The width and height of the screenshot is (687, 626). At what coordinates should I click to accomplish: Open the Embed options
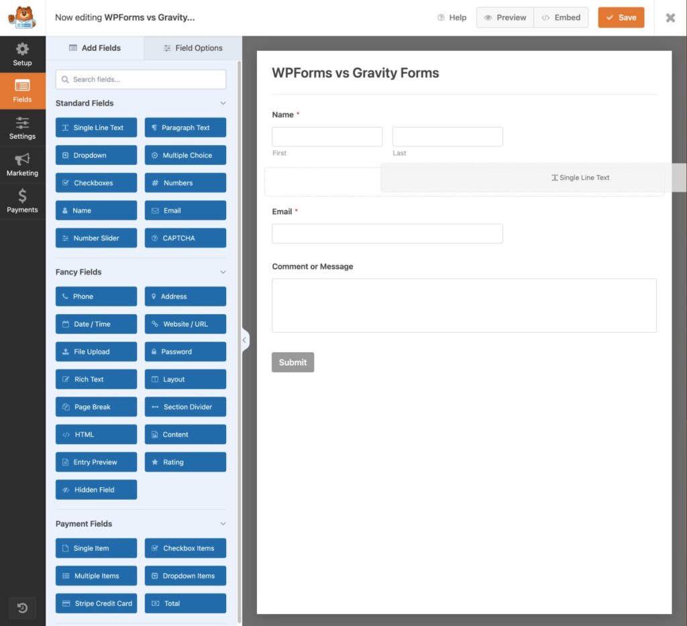[561, 17]
